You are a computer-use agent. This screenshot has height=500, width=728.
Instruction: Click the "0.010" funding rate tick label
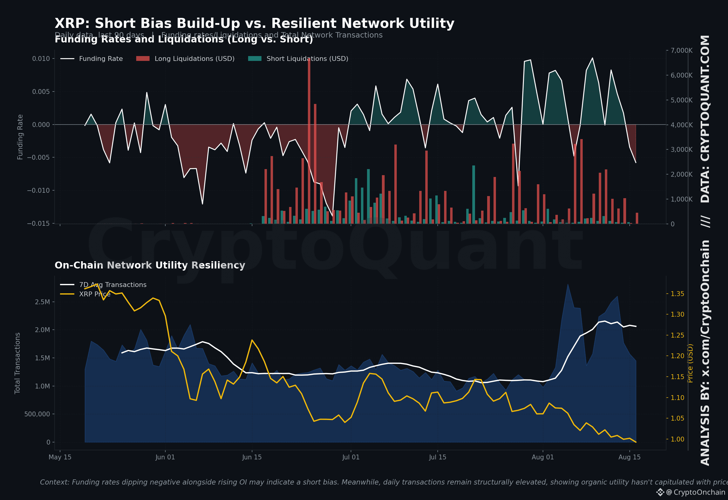tap(41, 58)
